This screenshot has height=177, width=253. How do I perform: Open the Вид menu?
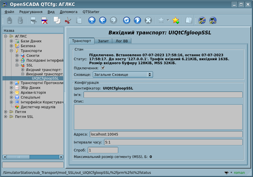pos(51,12)
